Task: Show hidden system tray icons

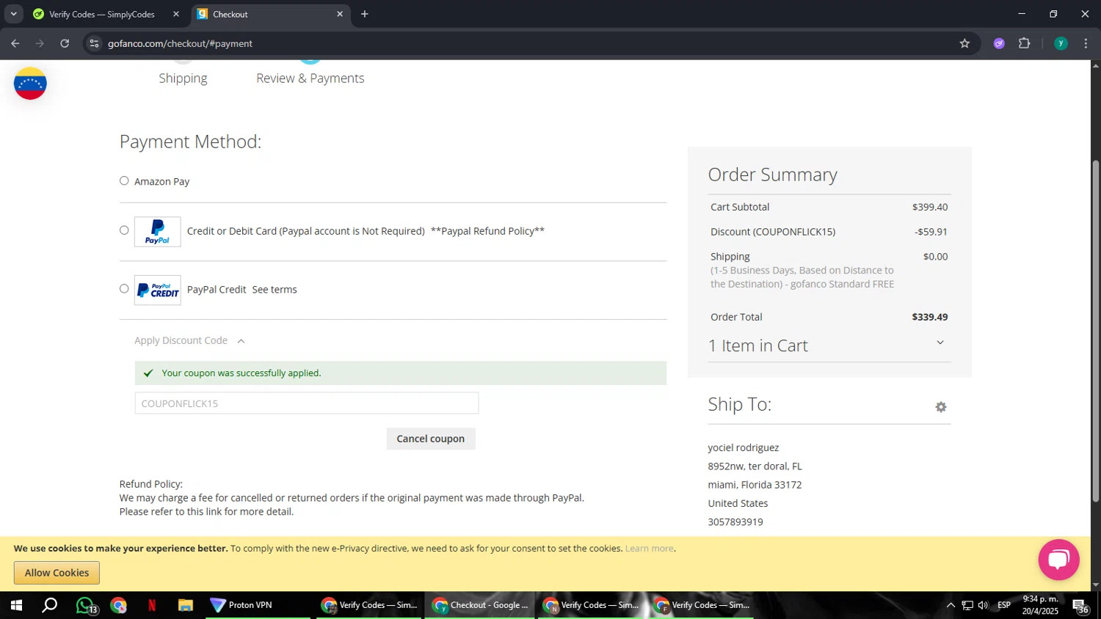Action: pyautogui.click(x=951, y=605)
